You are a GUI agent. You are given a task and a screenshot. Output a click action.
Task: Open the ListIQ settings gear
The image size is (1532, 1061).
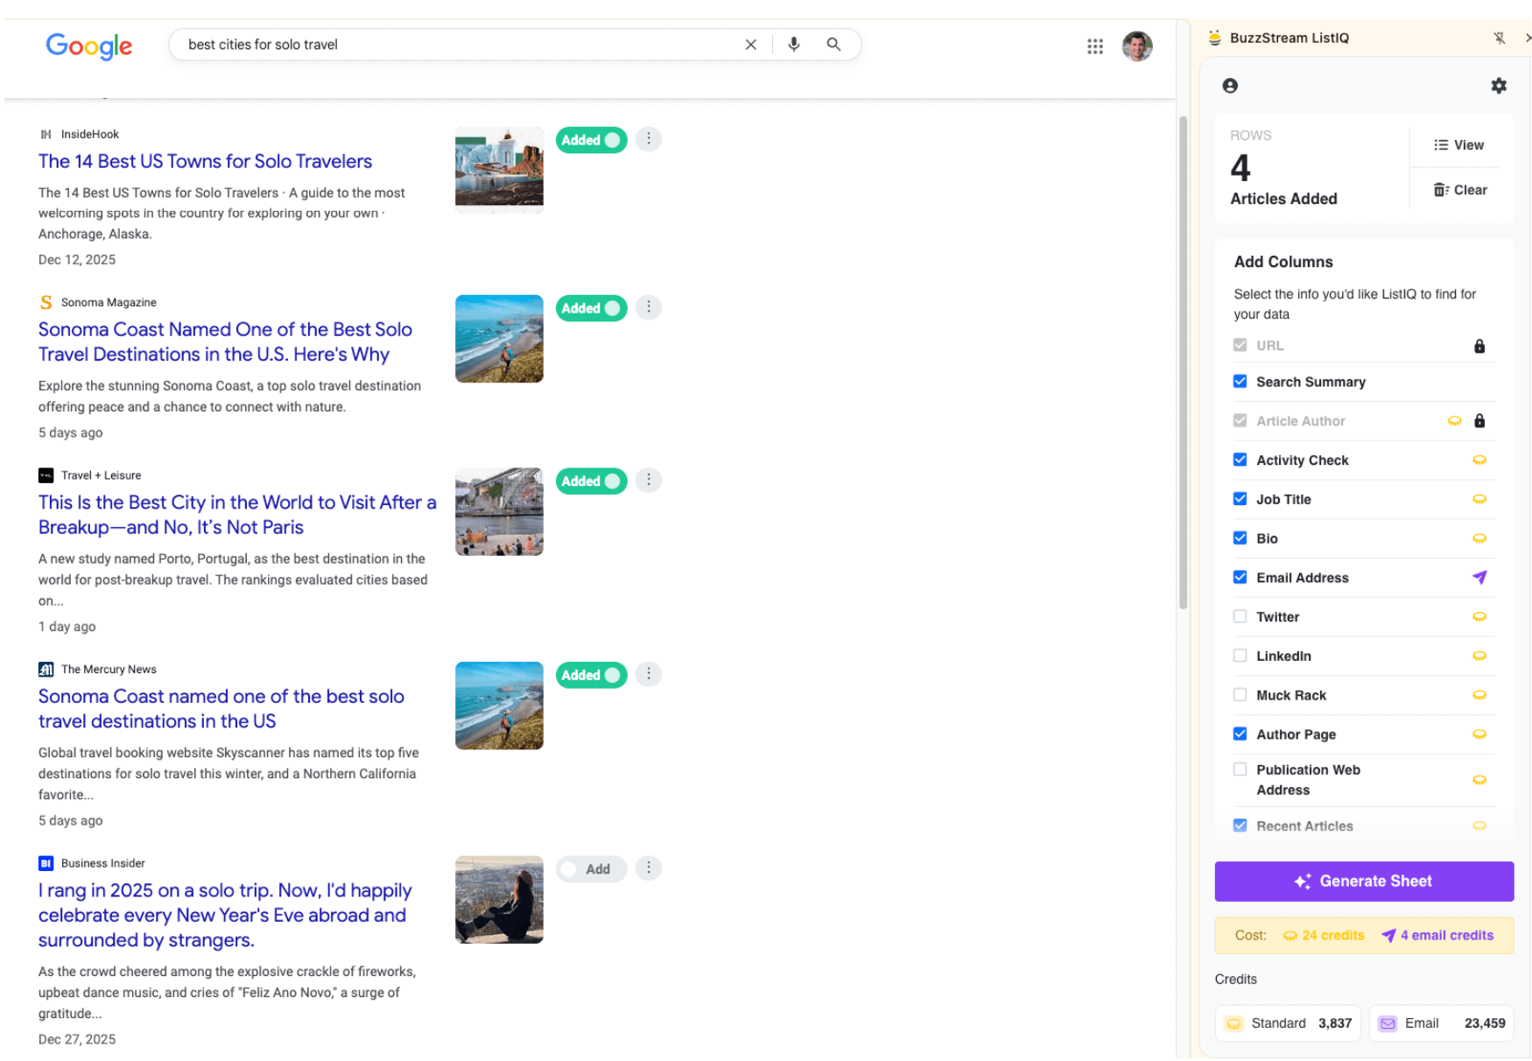point(1498,85)
